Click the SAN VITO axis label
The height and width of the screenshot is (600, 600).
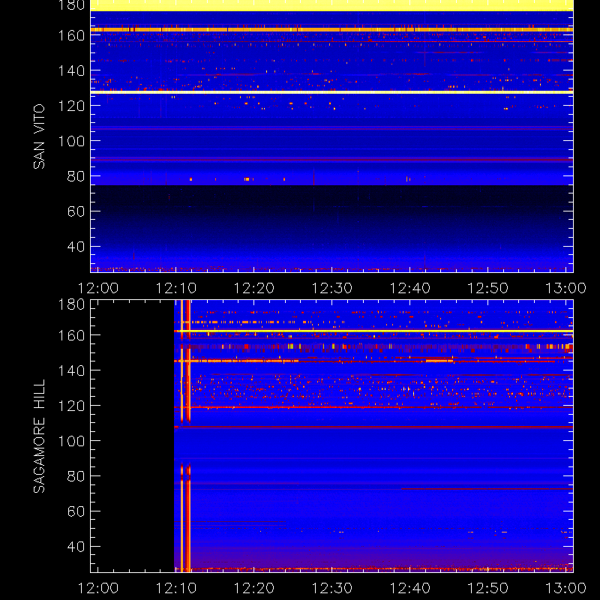(39, 136)
